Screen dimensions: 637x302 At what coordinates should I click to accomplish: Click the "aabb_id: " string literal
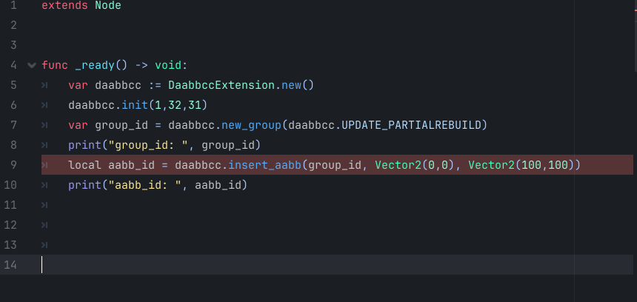[144, 185]
